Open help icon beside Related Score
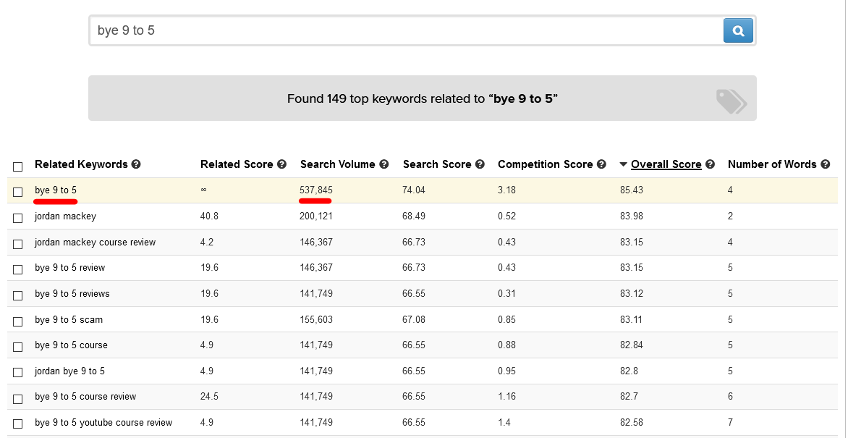 [281, 164]
